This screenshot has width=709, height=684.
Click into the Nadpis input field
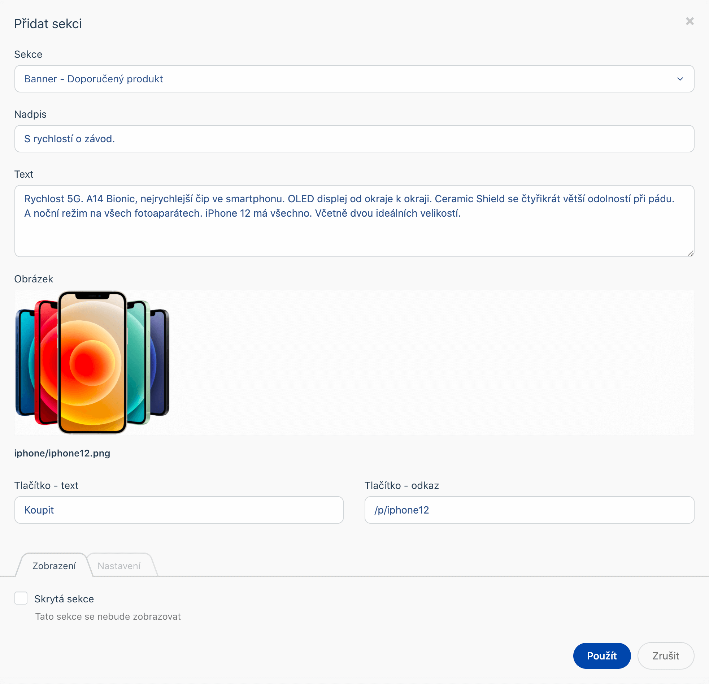(354, 139)
